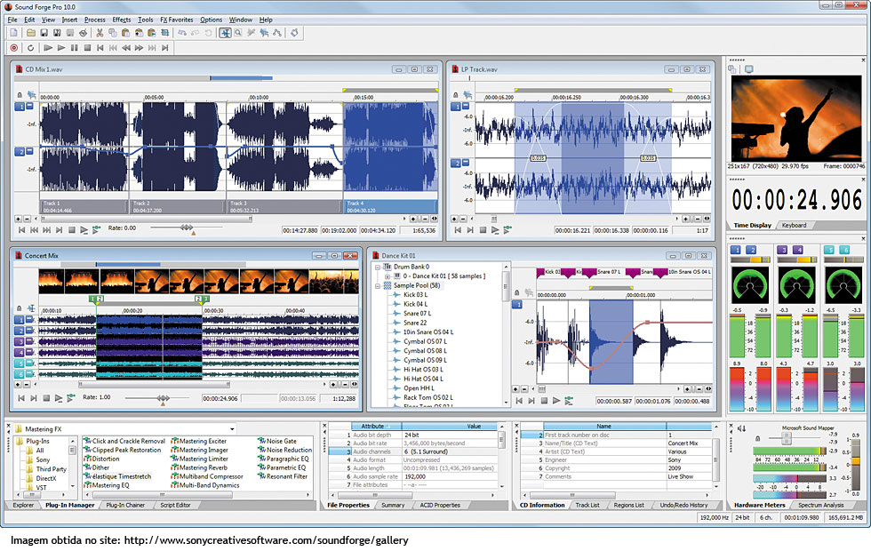Screen dimensions: 871x551
Task: Toggle meter channel 6 in Hardware Meters
Action: [844, 251]
